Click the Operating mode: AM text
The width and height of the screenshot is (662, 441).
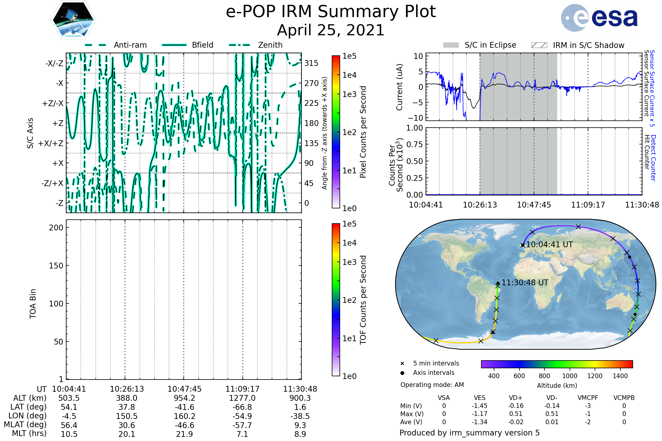(432, 385)
